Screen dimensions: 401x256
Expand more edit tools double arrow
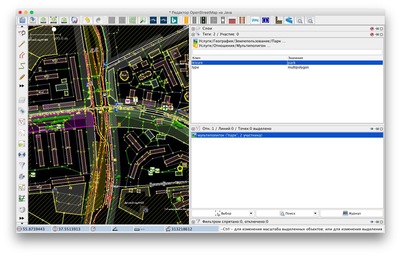pyautogui.click(x=22, y=86)
